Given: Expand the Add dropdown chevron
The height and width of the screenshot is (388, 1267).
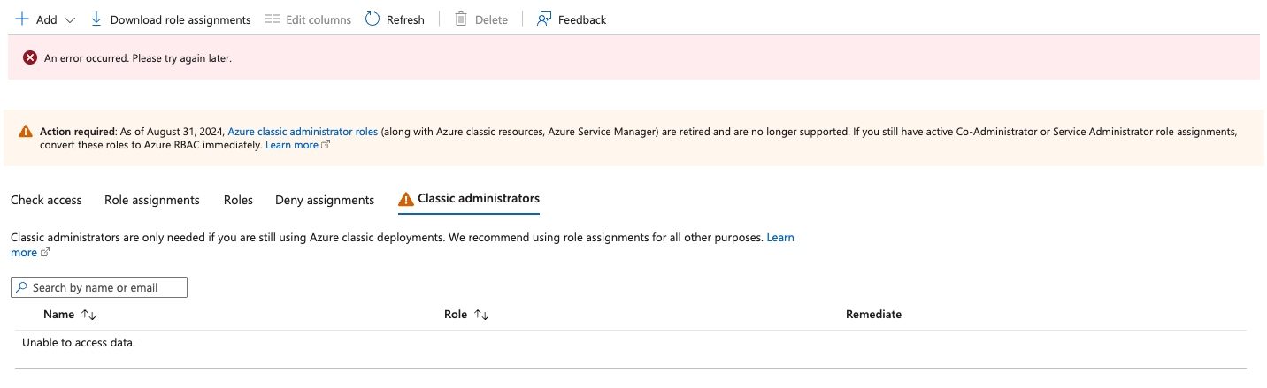Looking at the screenshot, I should tap(71, 19).
